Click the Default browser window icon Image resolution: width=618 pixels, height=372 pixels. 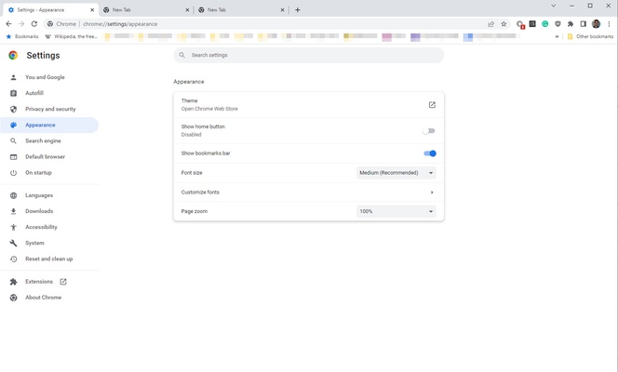[13, 156]
